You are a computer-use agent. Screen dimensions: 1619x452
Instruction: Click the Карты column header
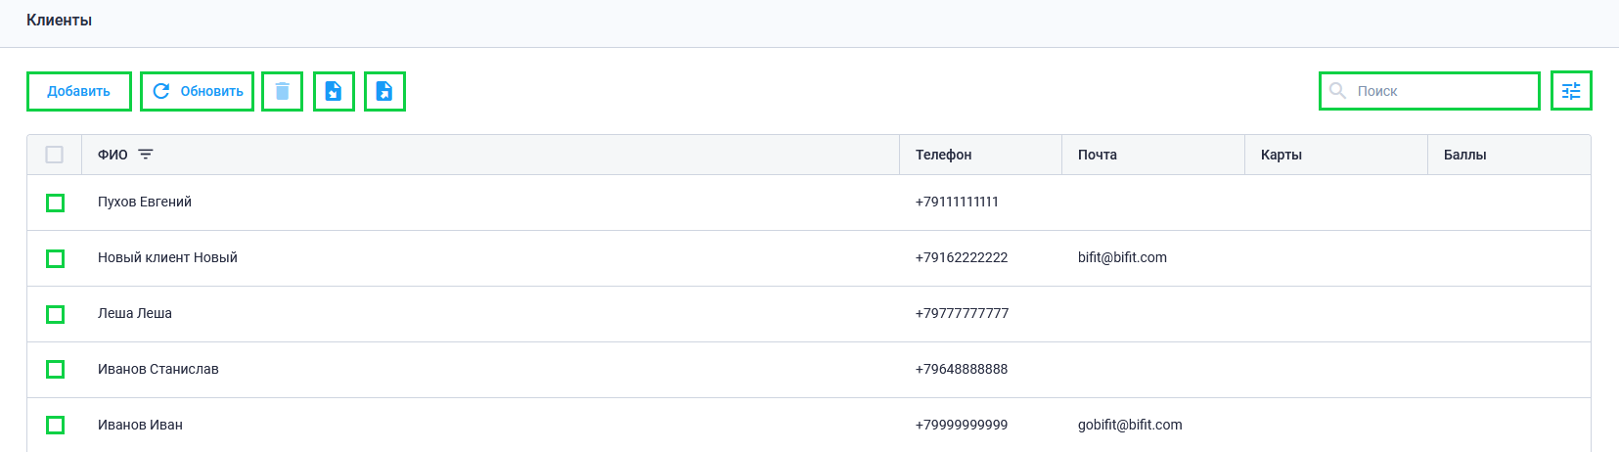[x=1282, y=155]
